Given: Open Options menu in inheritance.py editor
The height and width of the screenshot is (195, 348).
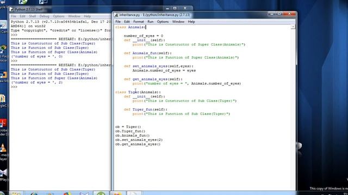Looking at the screenshot, I should click(163, 22).
